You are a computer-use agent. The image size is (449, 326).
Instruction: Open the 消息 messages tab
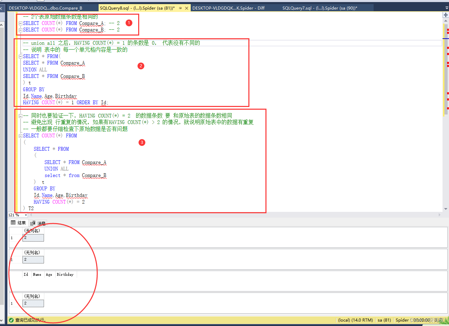[38, 223]
